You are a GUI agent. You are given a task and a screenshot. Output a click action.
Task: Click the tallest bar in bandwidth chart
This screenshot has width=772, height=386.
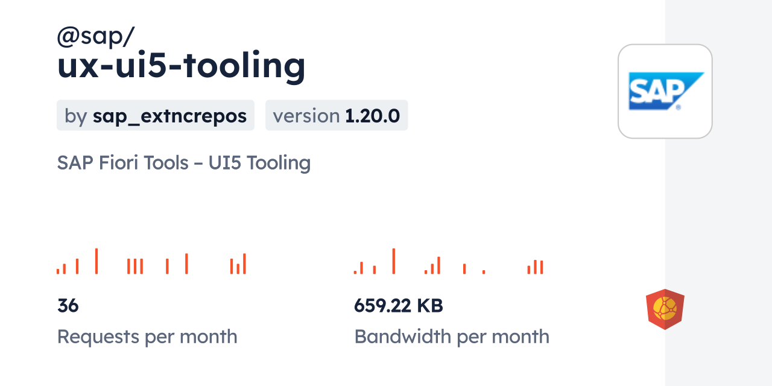coord(393,261)
